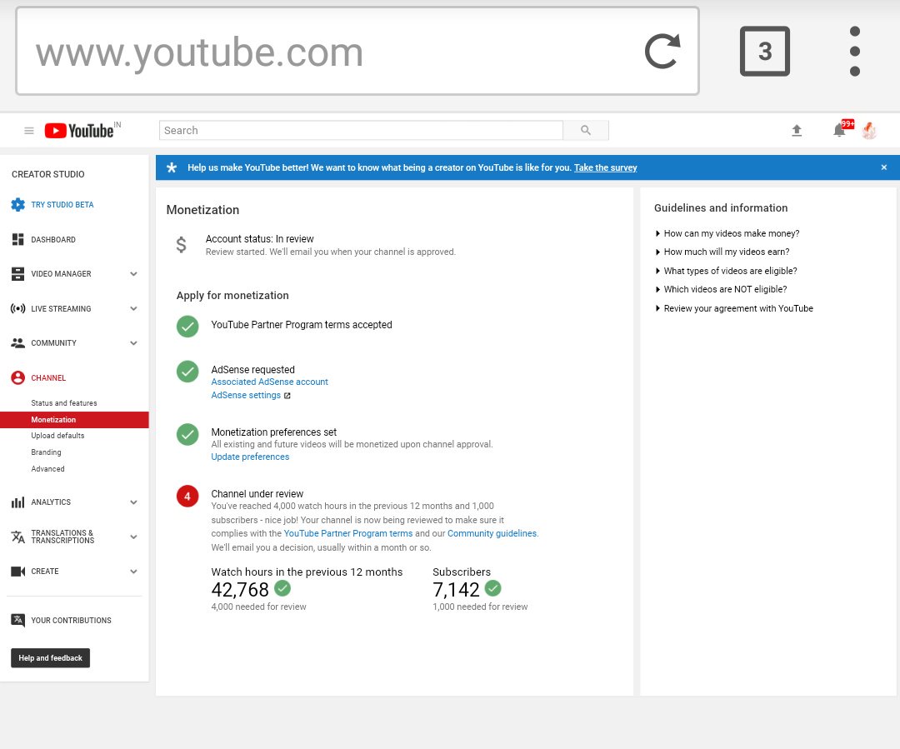900x749 pixels.
Task: Open Associated AdSense account link
Action: 269,382
